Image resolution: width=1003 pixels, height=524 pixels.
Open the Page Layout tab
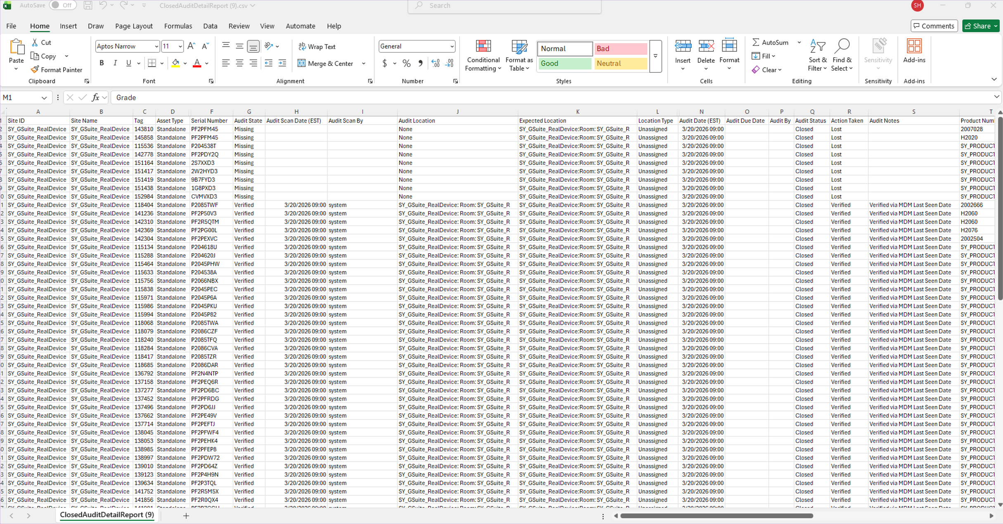(x=134, y=26)
